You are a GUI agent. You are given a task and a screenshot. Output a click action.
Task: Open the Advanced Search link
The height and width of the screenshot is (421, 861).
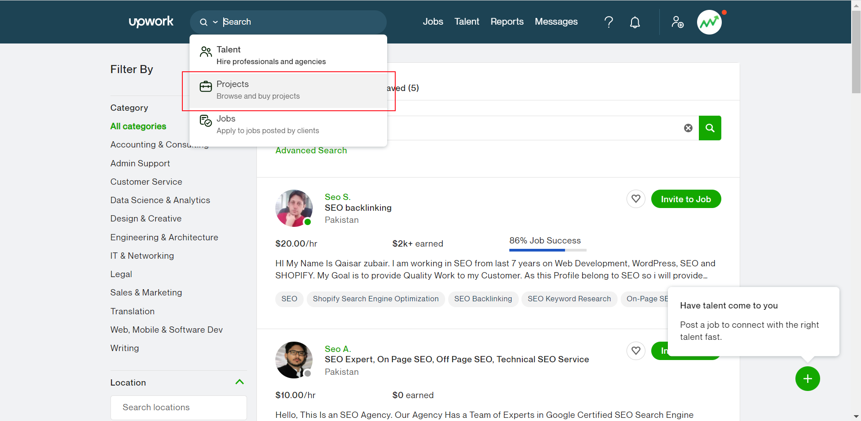tap(311, 151)
